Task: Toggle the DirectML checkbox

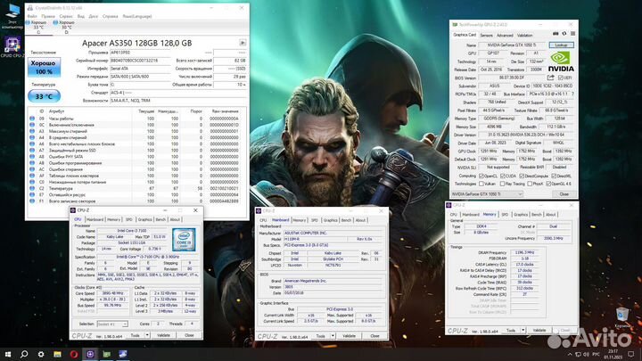Action: (554, 176)
